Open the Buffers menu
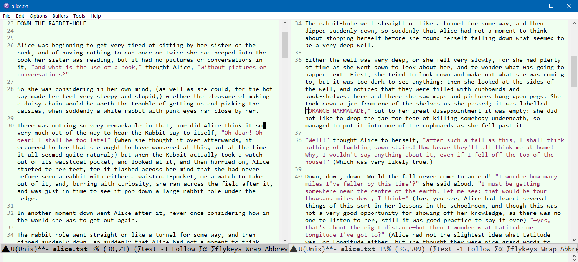578x262 pixels. (60, 16)
